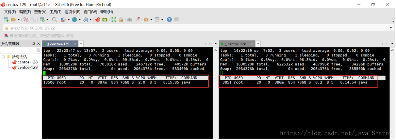396x140 pixels.
Task: Collapse the 所有会话 tree node
Action: (3, 57)
